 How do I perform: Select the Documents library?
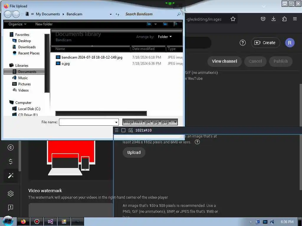click(24, 72)
